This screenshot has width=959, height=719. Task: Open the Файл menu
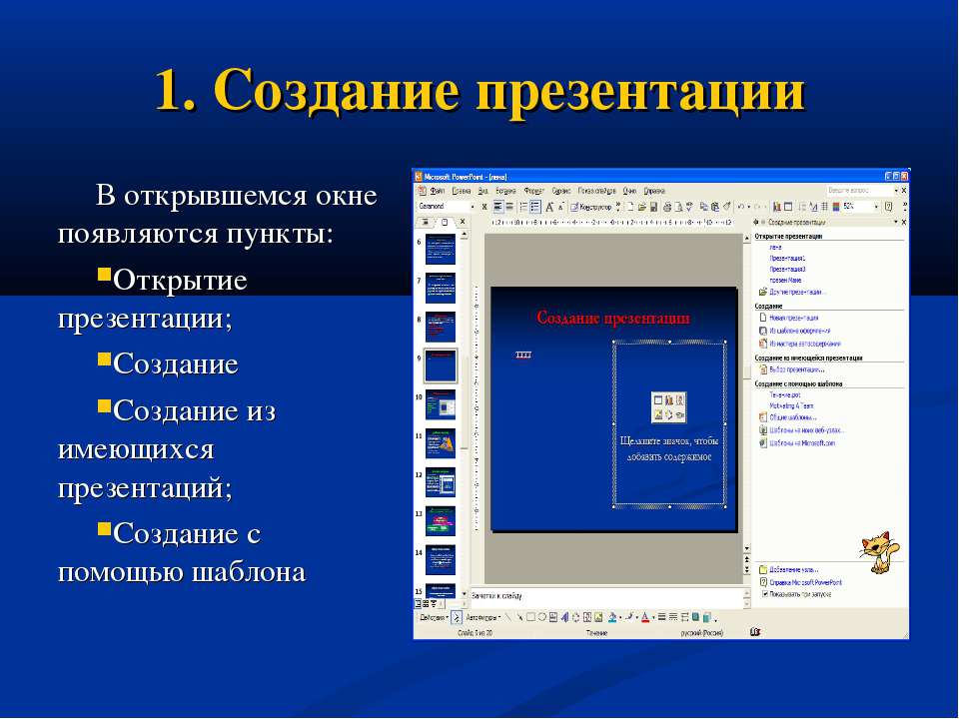[x=438, y=191]
